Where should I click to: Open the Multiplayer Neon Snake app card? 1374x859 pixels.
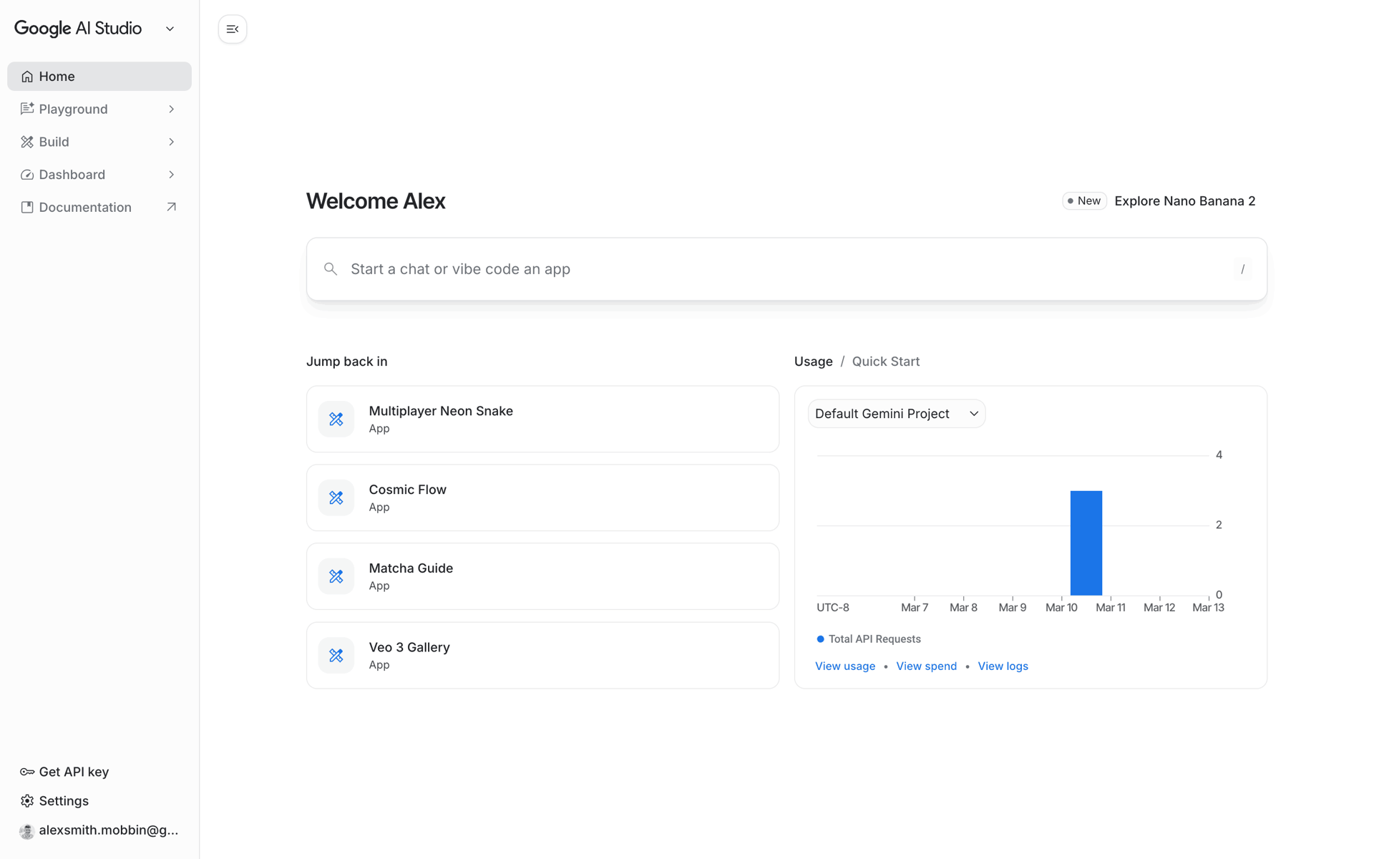coord(542,419)
